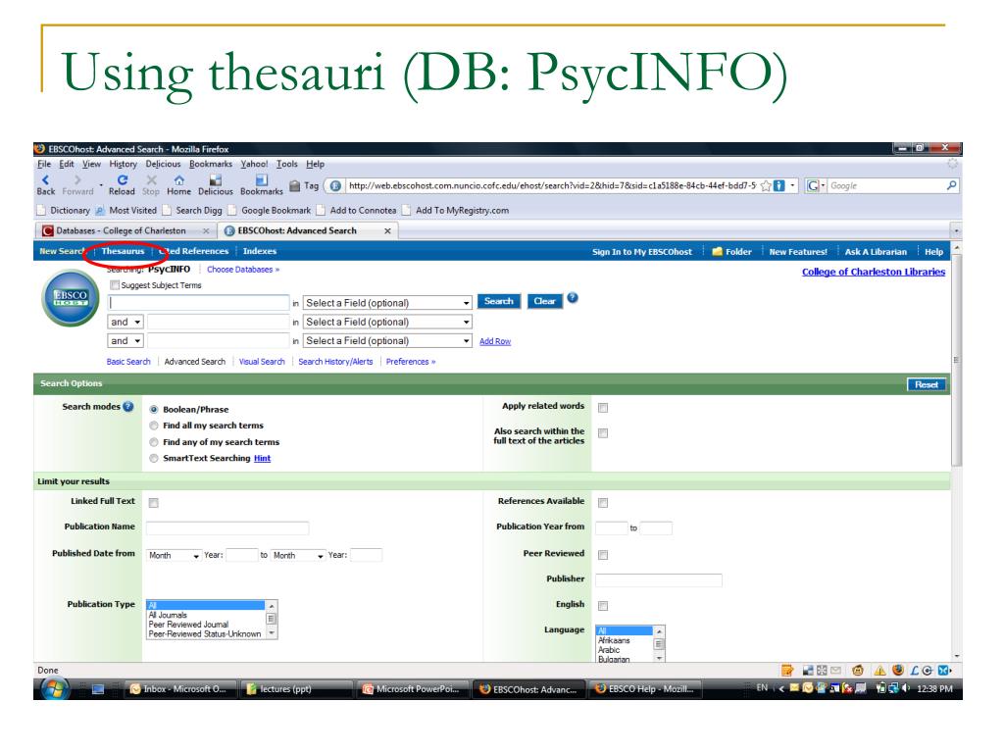Open the Published Date 'to' Month dropdown

tap(298, 555)
